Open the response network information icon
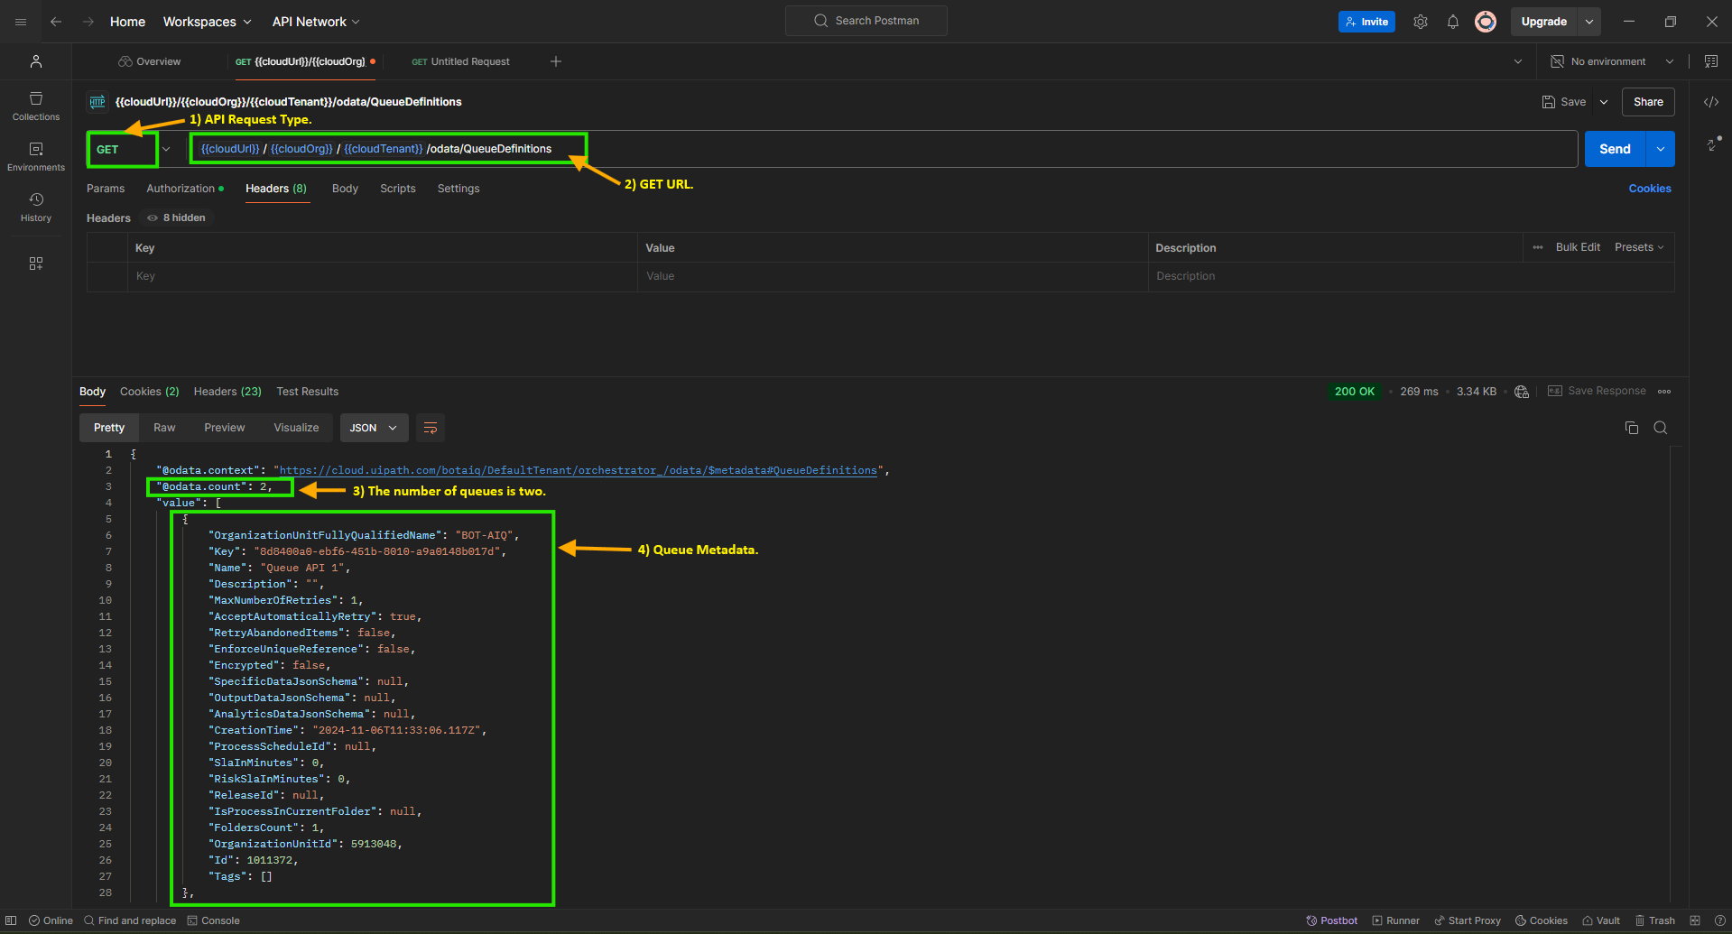 [1522, 392]
